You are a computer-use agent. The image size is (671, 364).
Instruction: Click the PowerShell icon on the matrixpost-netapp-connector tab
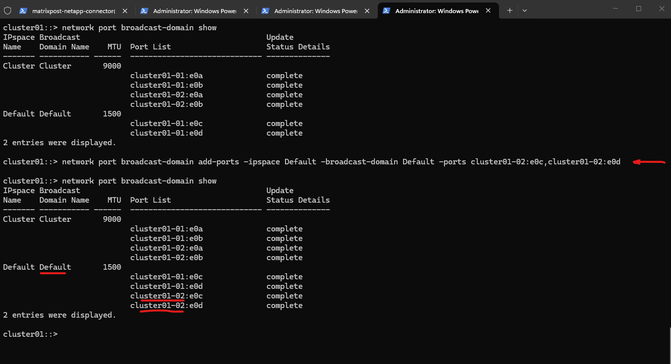pos(23,11)
